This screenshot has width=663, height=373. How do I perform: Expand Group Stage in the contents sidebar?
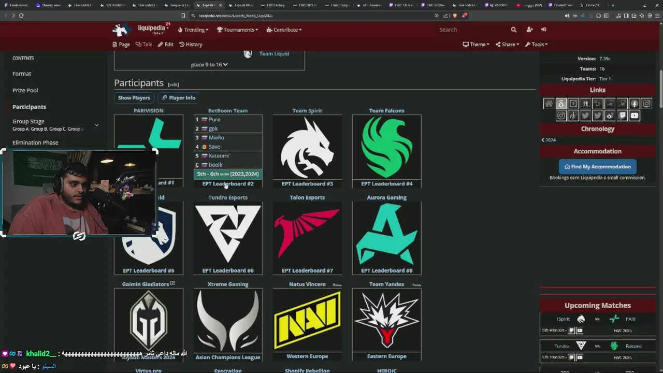[96, 125]
